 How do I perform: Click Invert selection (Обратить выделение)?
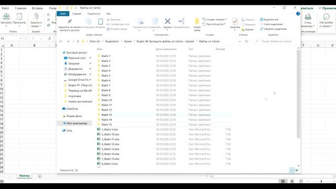[x=274, y=29]
